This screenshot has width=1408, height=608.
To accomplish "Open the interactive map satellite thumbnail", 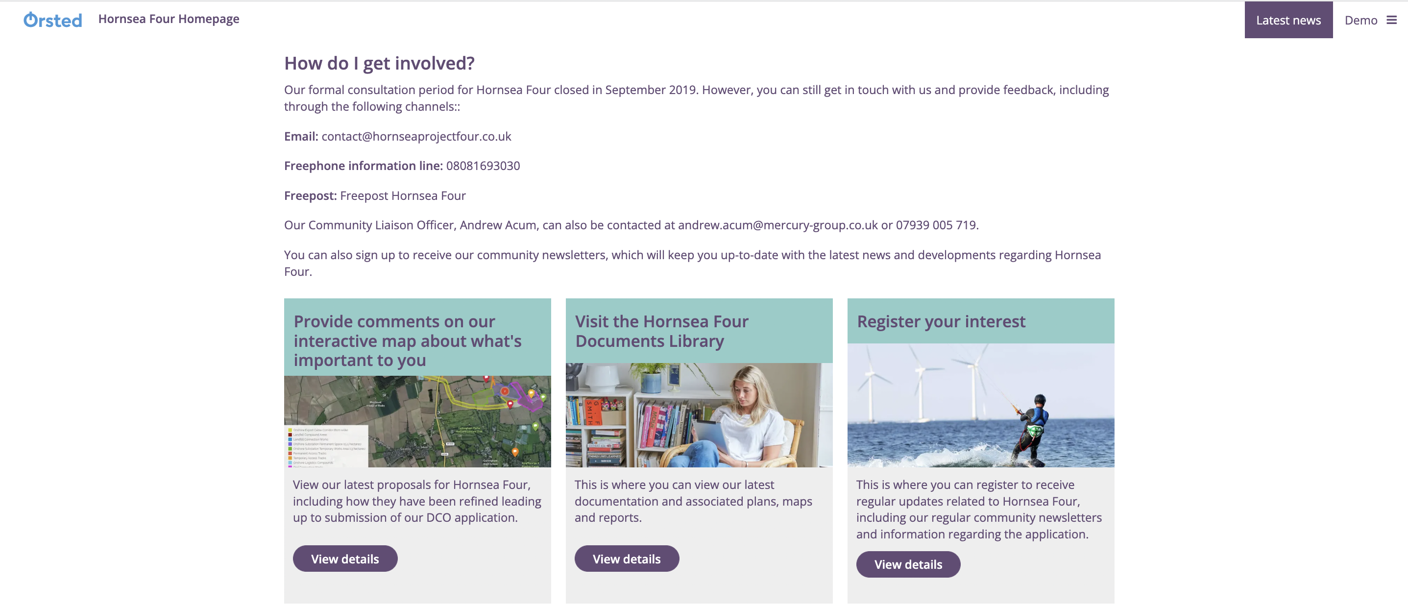I will coord(417,421).
